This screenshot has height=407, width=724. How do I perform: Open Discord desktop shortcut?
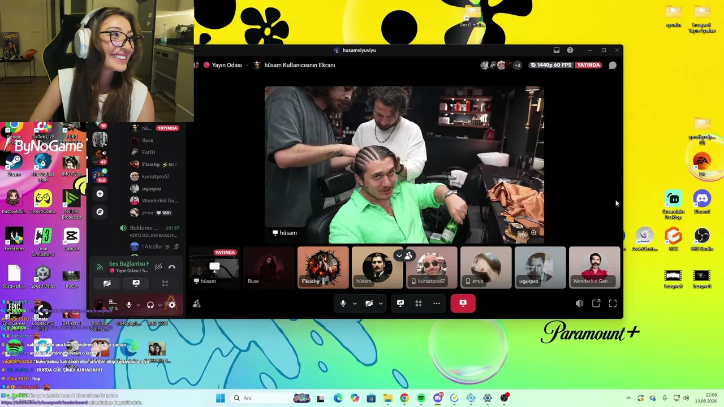tap(702, 202)
